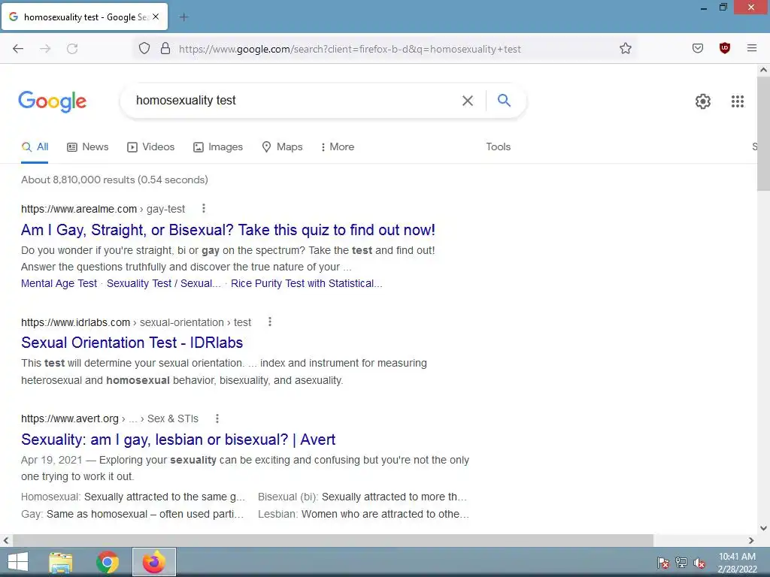Click the https://www.idrlabs.com breadcrumb
The height and width of the screenshot is (577, 770).
76,322
